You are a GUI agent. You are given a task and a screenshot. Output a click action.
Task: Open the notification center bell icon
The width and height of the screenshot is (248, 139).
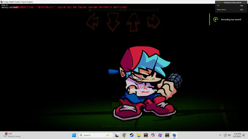tap(244, 135)
